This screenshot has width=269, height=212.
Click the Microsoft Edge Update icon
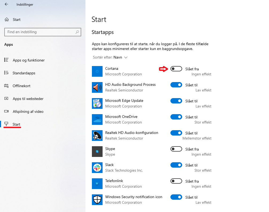pos(97,103)
